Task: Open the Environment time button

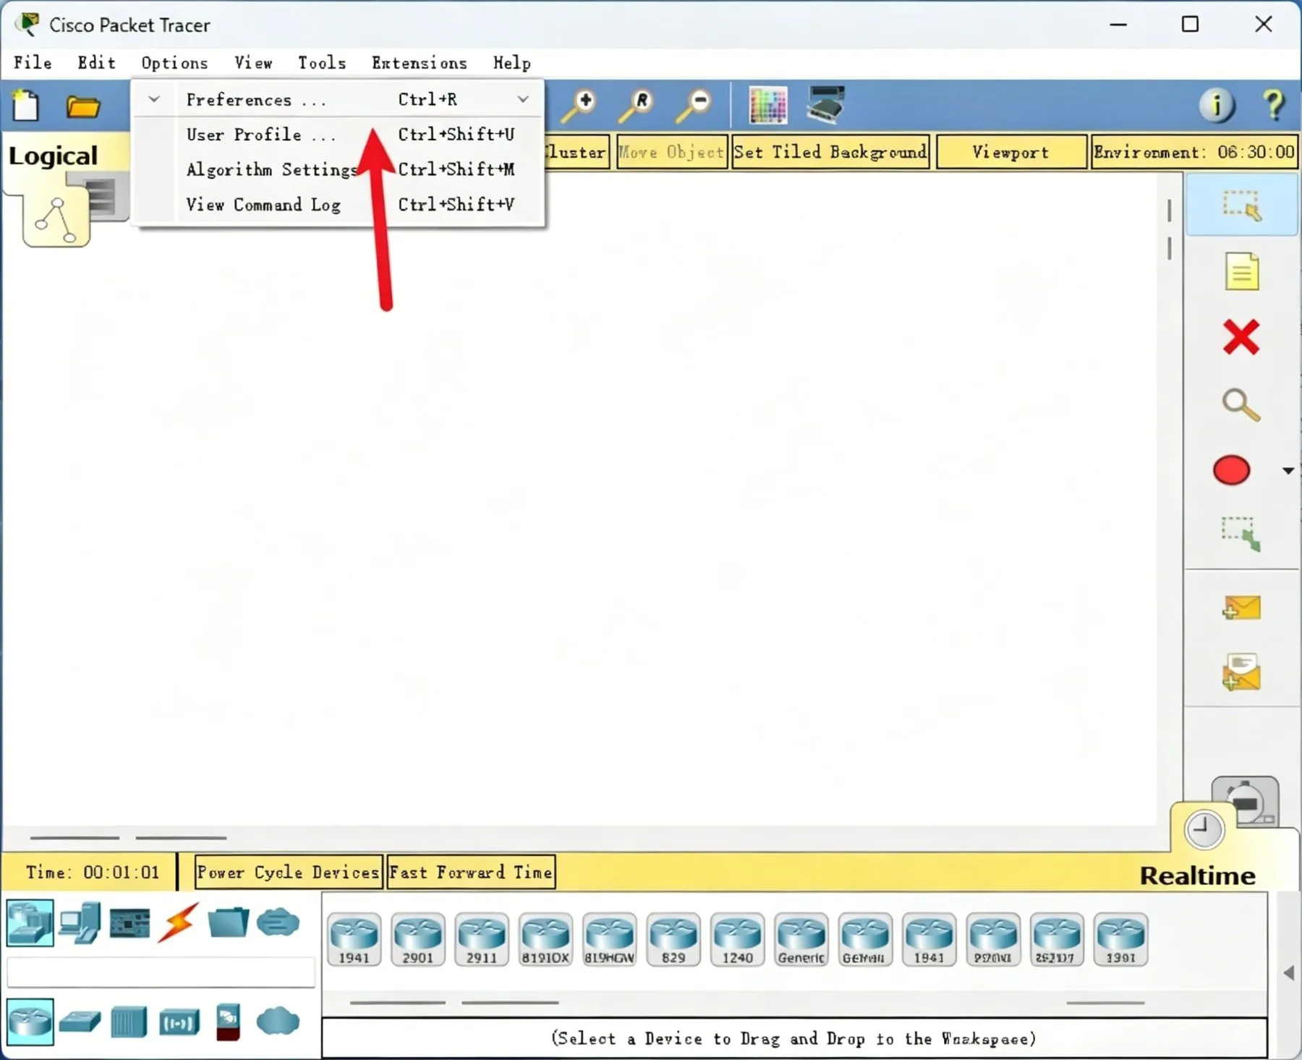Action: click(1194, 152)
